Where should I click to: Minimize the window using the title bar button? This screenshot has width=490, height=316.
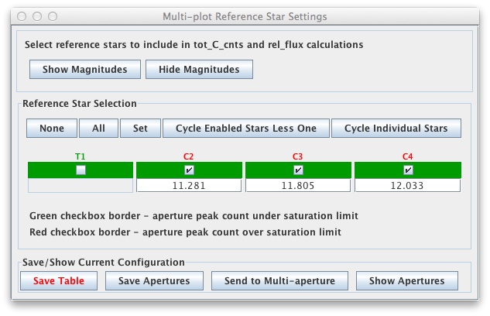(36, 16)
